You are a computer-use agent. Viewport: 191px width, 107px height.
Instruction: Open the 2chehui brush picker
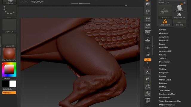(x=9, y=2)
